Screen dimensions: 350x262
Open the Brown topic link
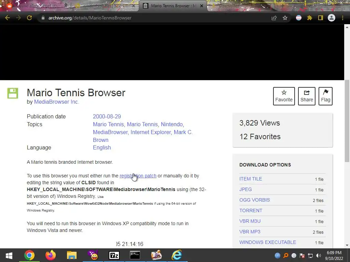(100, 140)
